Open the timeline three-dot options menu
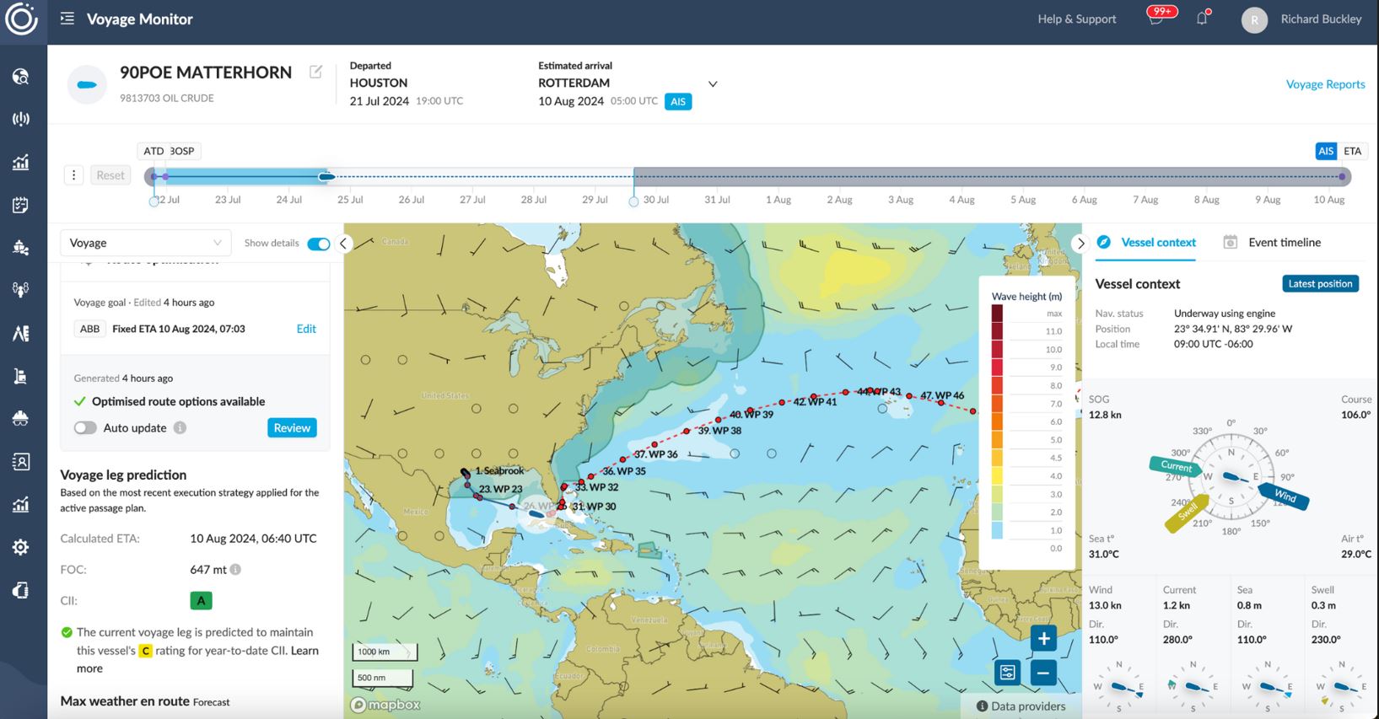Viewport: 1379px width, 719px height. (x=74, y=175)
